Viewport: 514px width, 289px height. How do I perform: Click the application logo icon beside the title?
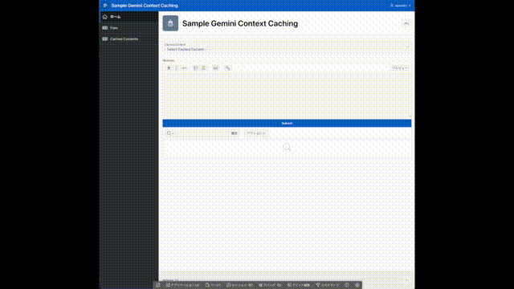coord(170,23)
